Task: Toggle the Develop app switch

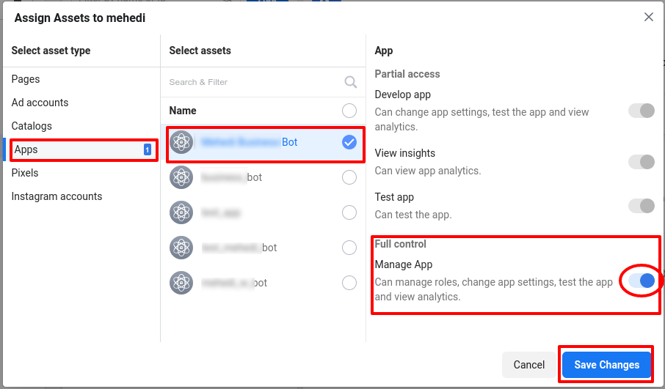Action: [642, 111]
